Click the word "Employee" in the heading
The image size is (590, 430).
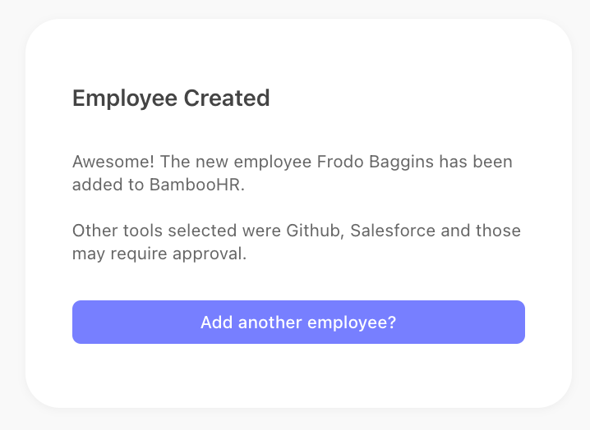pyautogui.click(x=125, y=99)
